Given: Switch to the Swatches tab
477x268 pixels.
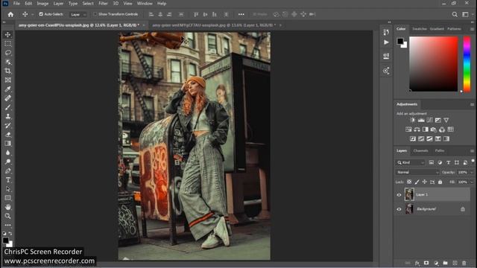Looking at the screenshot, I should (419, 29).
